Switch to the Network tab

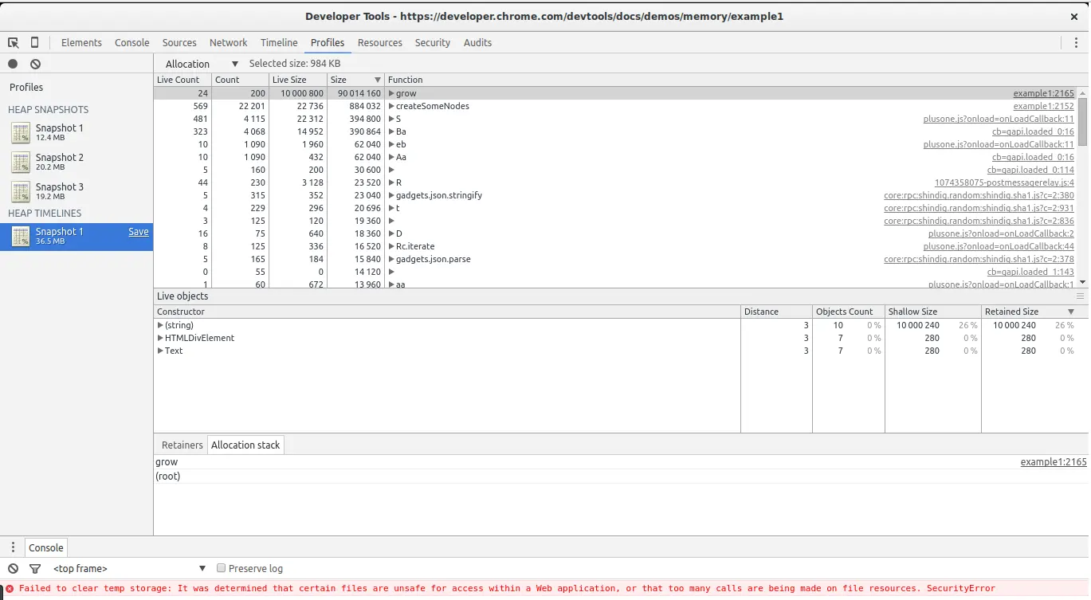[228, 42]
